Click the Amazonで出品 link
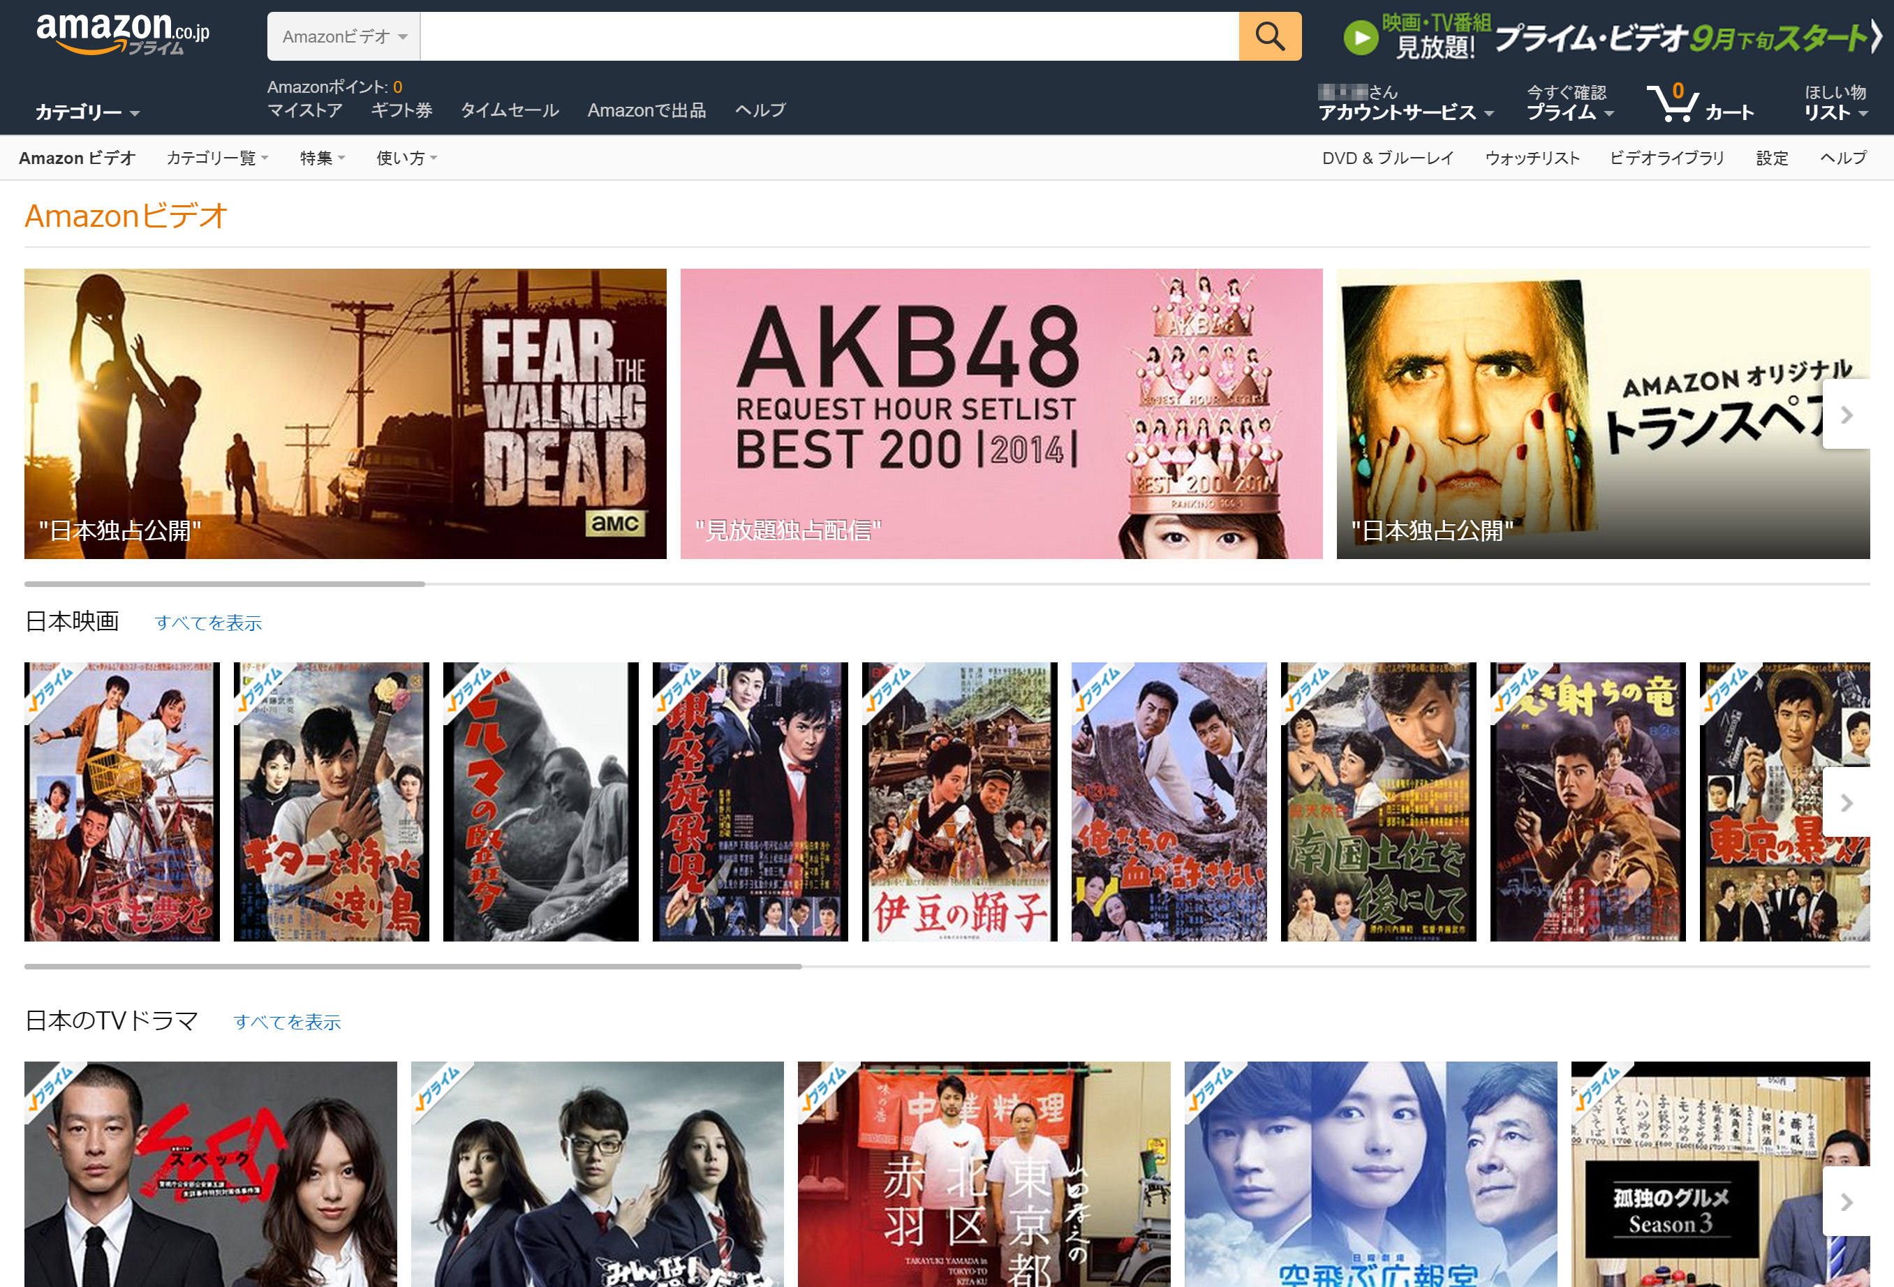The image size is (1894, 1287). (x=647, y=110)
